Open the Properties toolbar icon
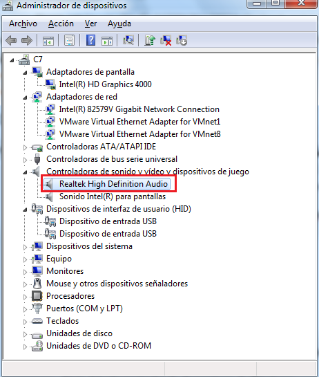Viewport: 319px width, 377px height. pyautogui.click(x=69, y=40)
